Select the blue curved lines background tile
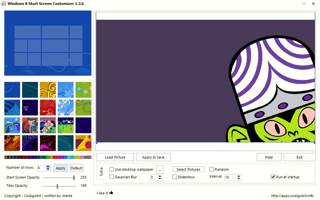This screenshot has width=320, height=200. point(12,90)
